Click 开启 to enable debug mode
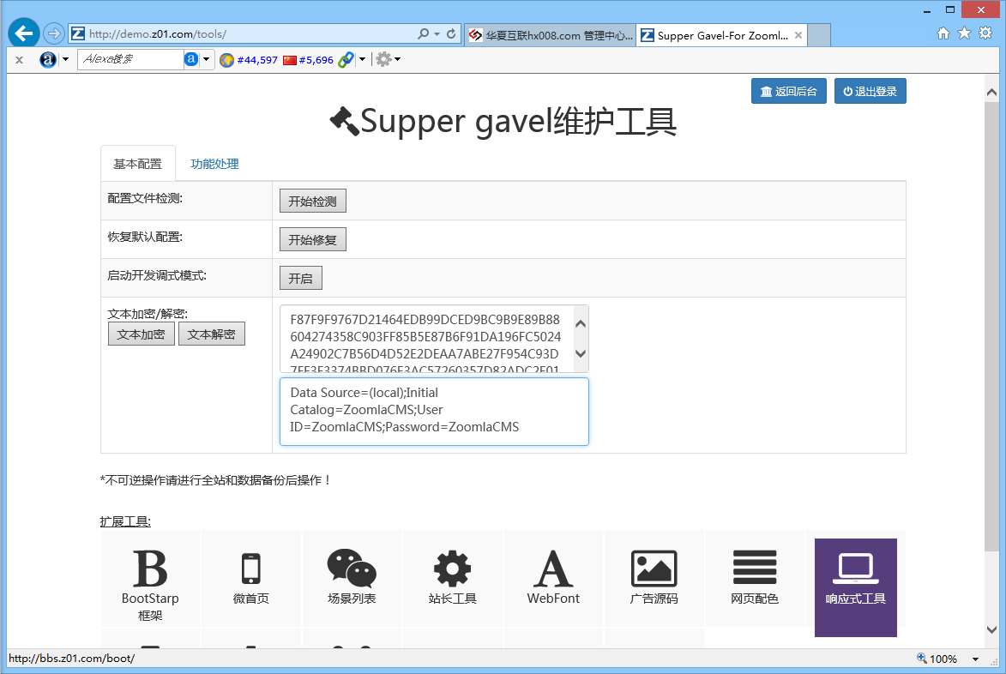 [x=301, y=278]
